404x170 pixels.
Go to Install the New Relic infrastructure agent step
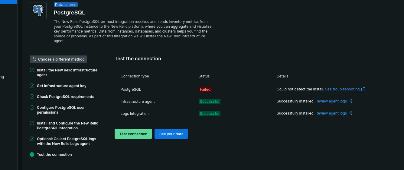[67, 73]
